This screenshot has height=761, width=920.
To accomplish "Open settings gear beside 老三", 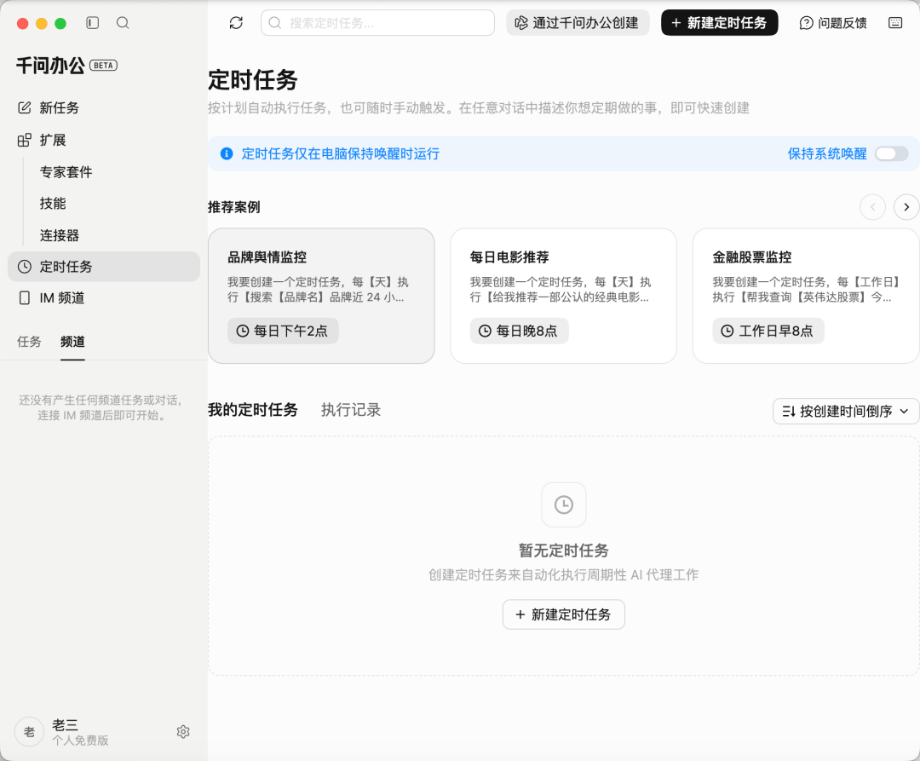I will [x=183, y=732].
